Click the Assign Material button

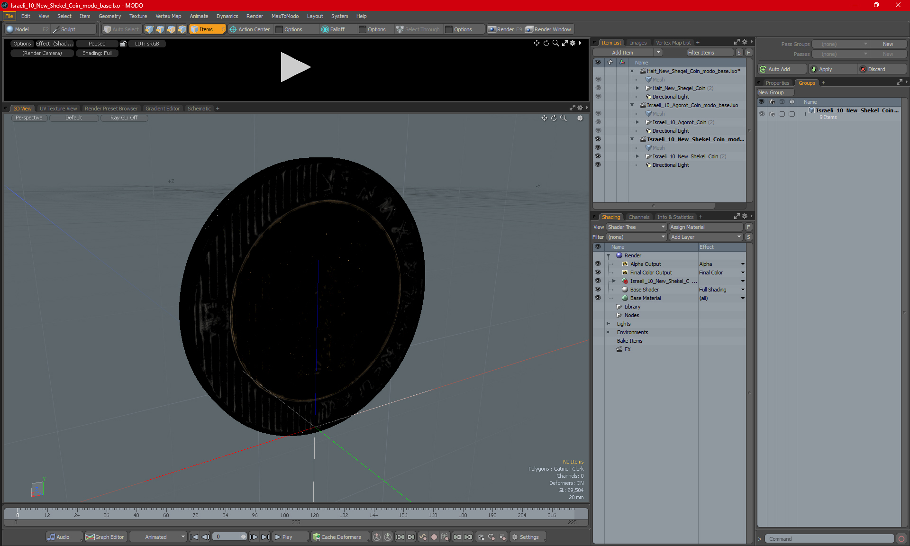[705, 227]
